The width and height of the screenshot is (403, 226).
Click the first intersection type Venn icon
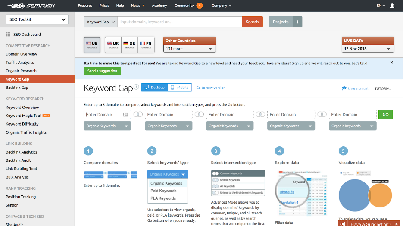pyautogui.click(x=138, y=115)
